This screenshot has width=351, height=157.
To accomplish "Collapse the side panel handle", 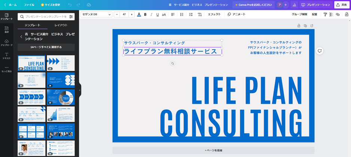I will pyautogui.click(x=80, y=90).
